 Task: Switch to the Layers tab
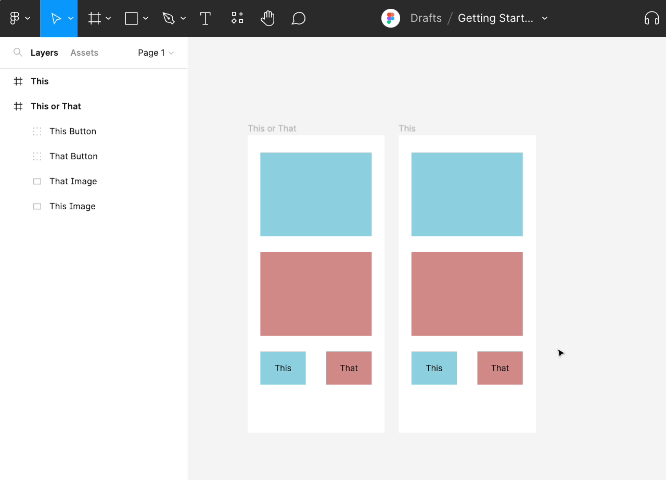tap(44, 53)
